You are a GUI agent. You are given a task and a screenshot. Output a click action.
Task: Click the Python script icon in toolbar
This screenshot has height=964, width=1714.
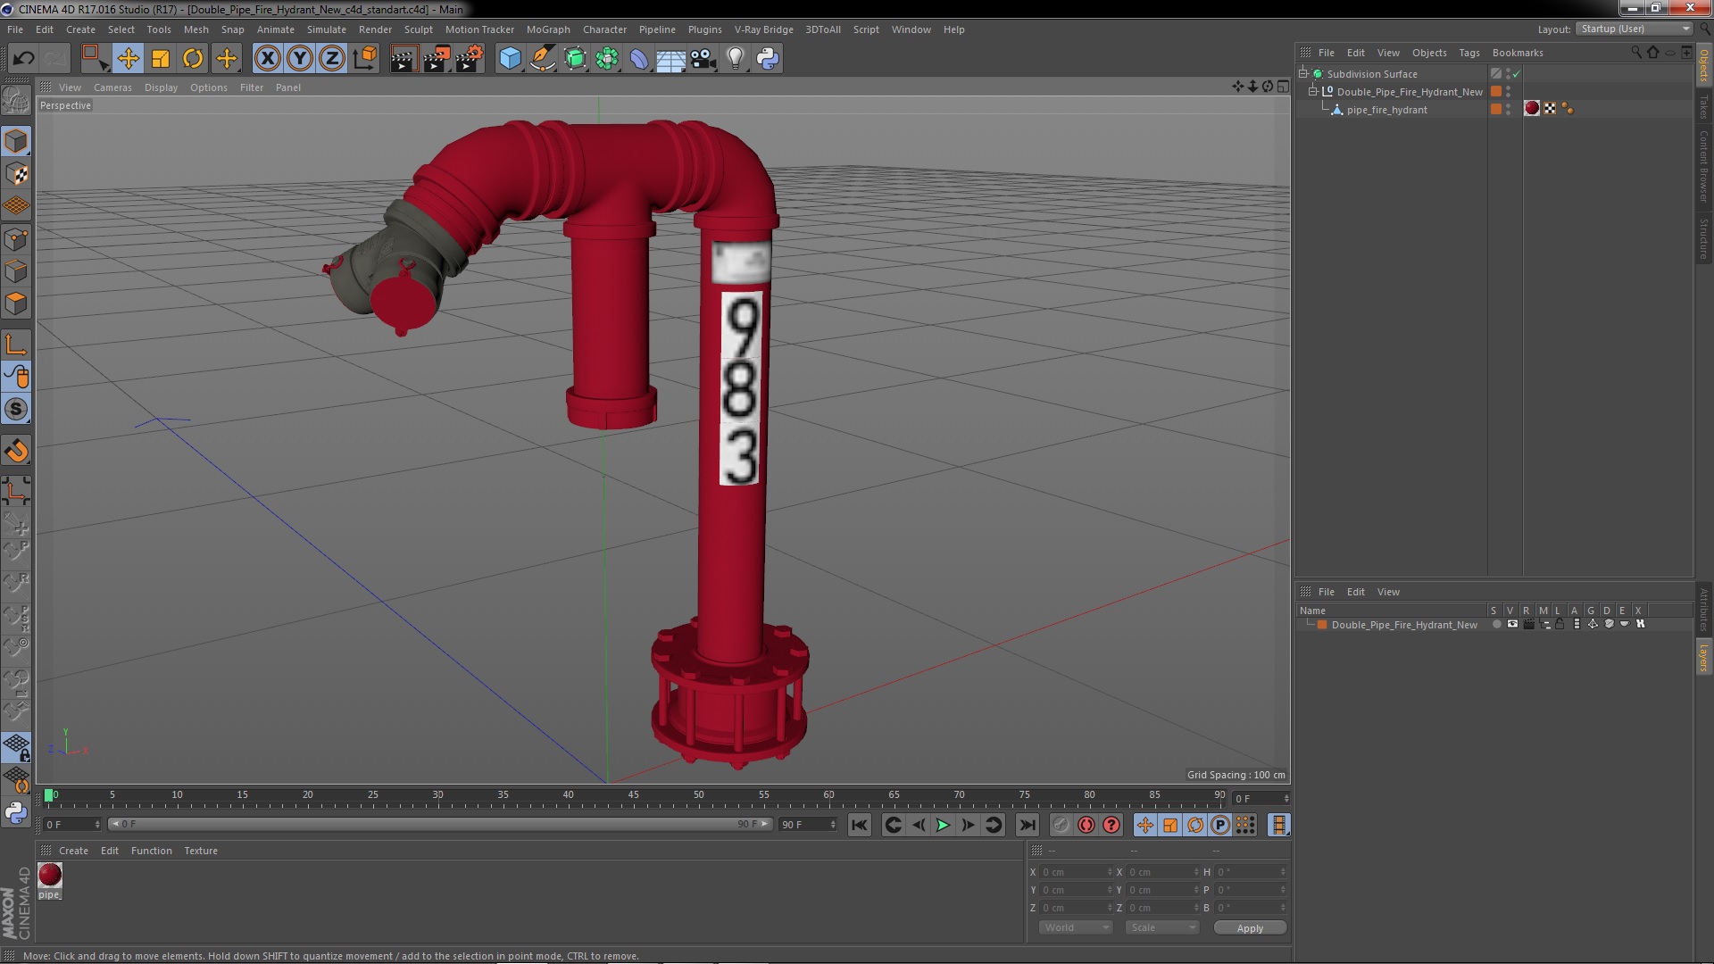pyautogui.click(x=768, y=59)
